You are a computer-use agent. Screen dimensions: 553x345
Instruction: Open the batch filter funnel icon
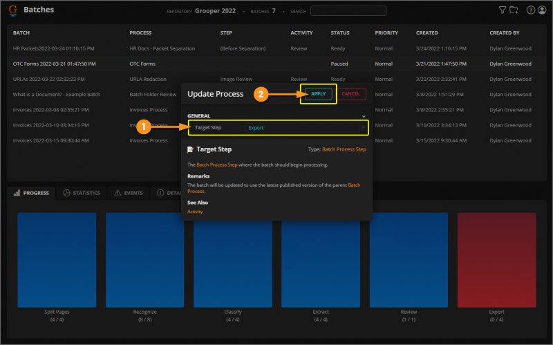click(503, 10)
